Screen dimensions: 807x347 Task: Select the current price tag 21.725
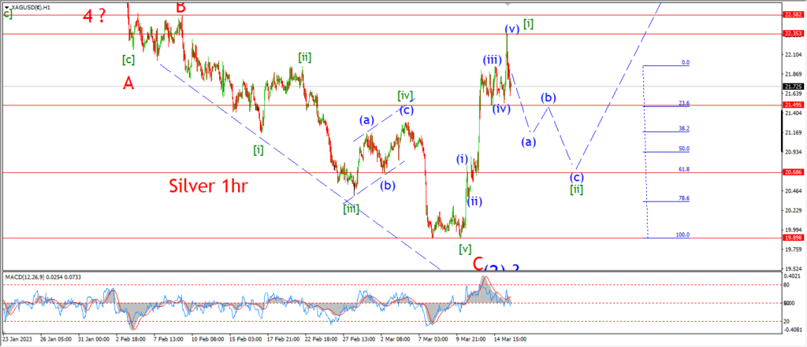point(792,87)
